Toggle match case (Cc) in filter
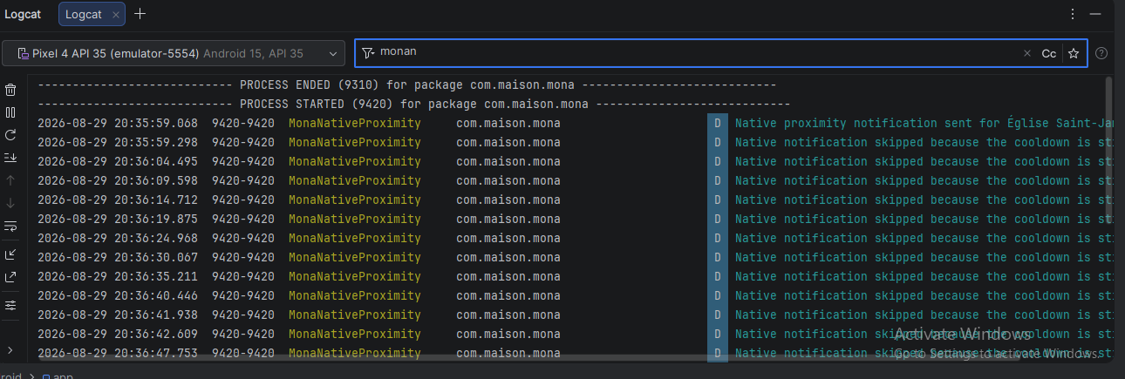Image resolution: width=1125 pixels, height=379 pixels. [1049, 53]
